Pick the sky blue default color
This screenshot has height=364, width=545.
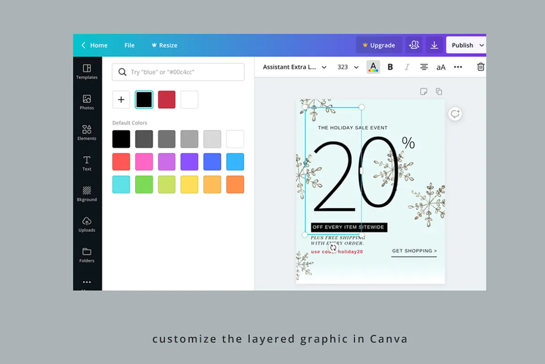(x=235, y=162)
